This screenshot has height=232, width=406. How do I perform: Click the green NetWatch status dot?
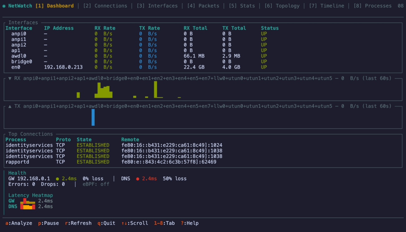tap(4, 6)
